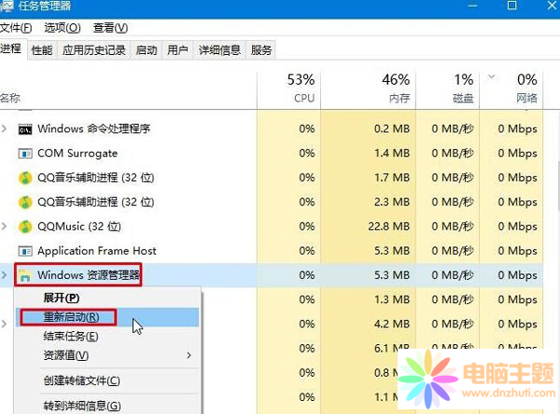Image resolution: width=560 pixels, height=414 pixels.
Task: Expand the QQMusic (32 位) process group
Action: click(5, 227)
